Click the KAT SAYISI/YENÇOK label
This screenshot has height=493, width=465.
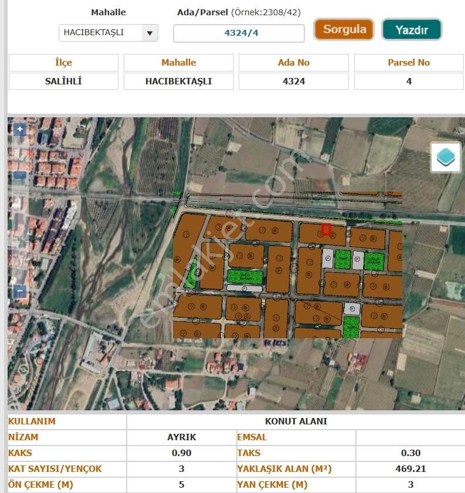tap(55, 469)
